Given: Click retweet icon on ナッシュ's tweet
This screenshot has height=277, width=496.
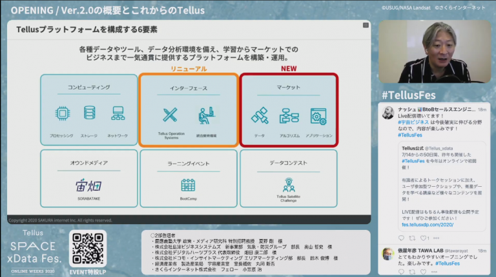Looking at the screenshot, I should 412,238.
